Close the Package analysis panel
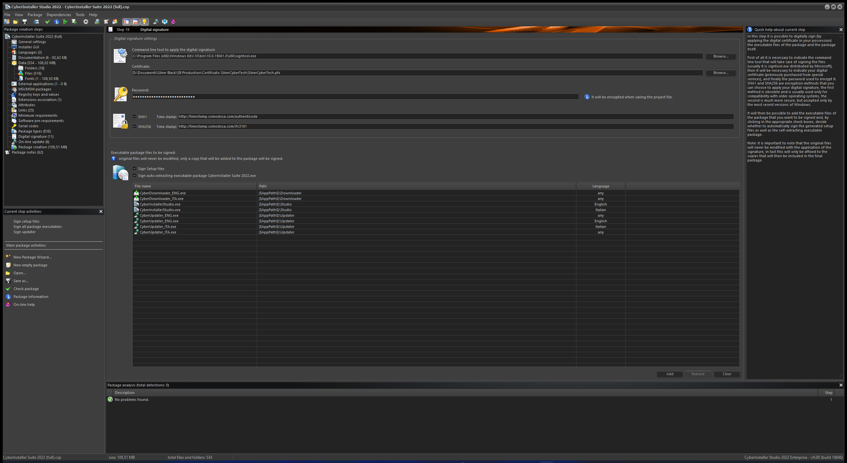 coord(841,385)
